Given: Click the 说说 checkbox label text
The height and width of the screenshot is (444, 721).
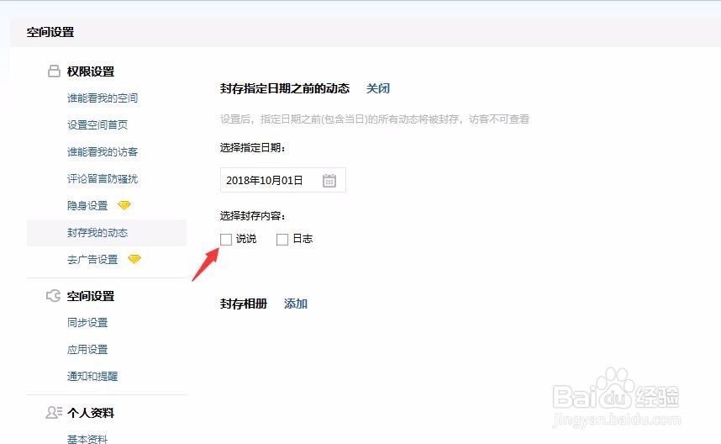Looking at the screenshot, I should [246, 239].
